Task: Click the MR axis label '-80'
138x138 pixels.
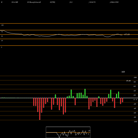Action: [135, 117]
